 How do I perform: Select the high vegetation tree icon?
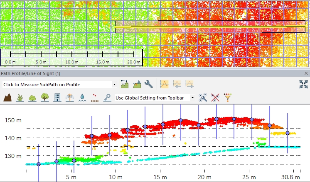click(x=44, y=98)
